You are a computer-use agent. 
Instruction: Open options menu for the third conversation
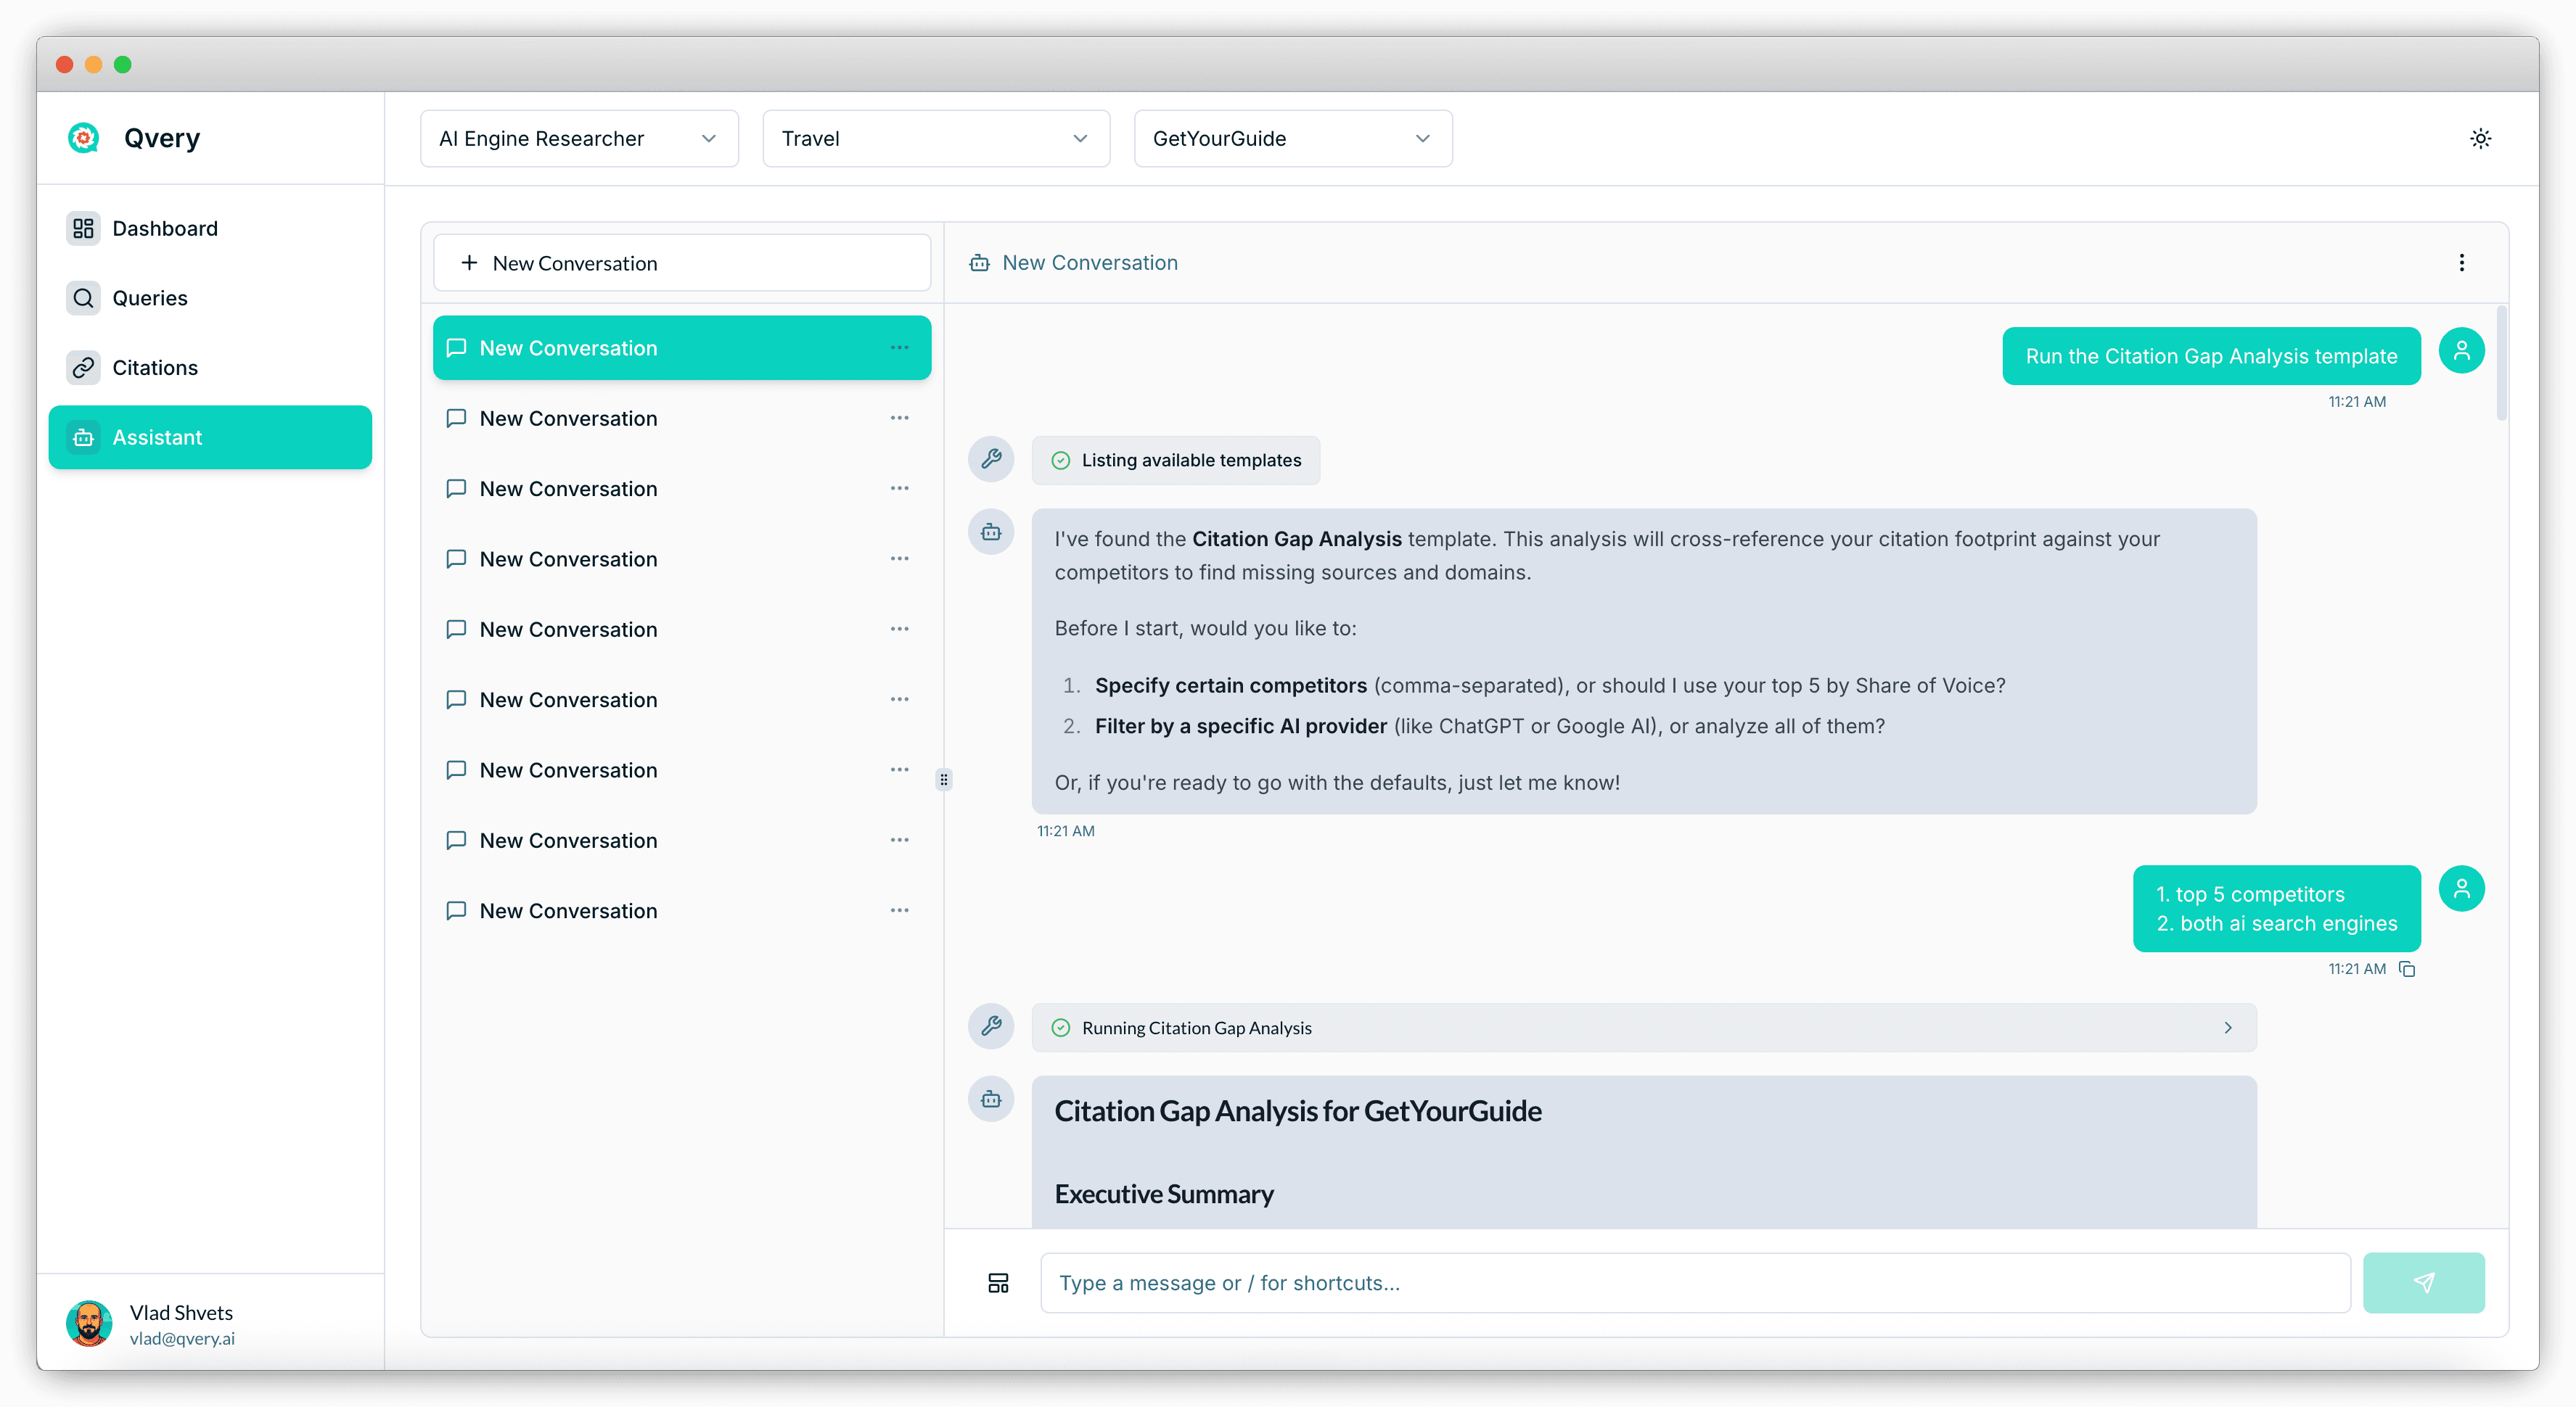tap(899, 489)
